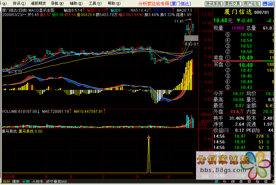This screenshot has width=276, height=185.
Task: Click the 14:56 trade row with volume 57
Action: tap(243, 147)
